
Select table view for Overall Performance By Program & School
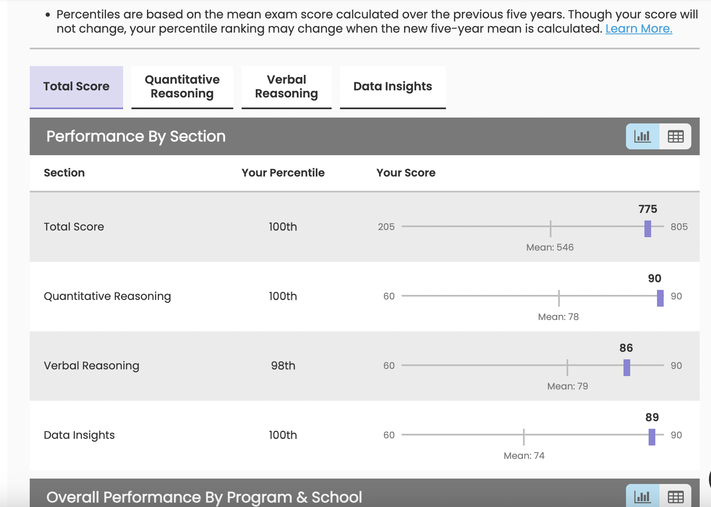tap(675, 497)
